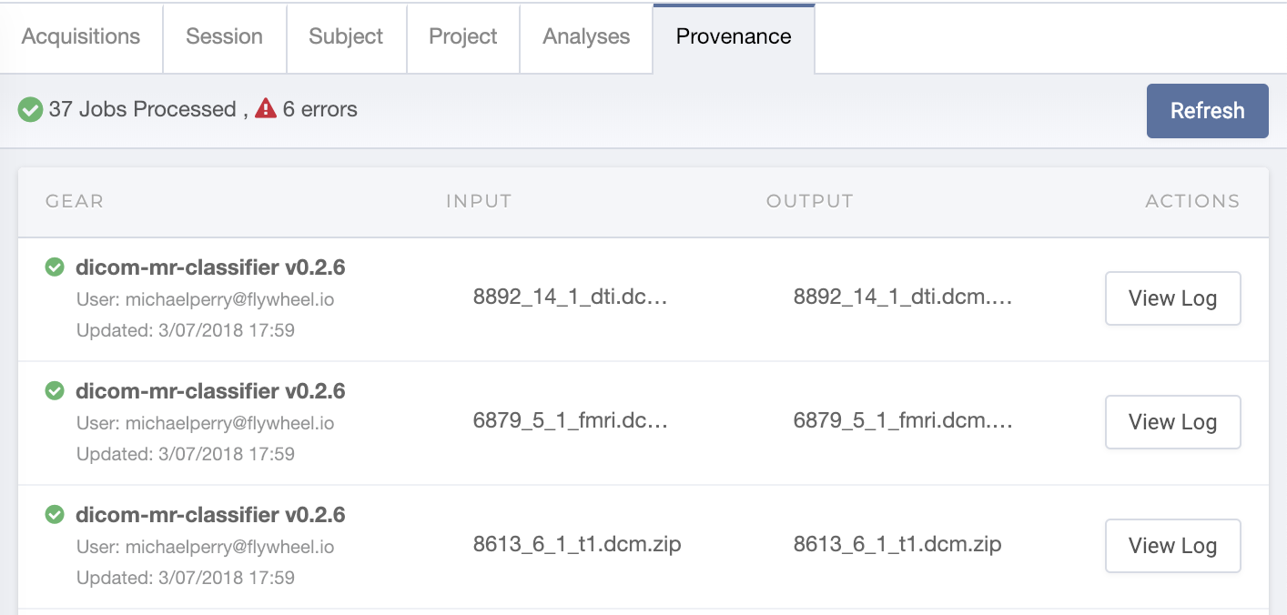Click Updated timestamp in 6879_5_1_fmri row
The width and height of the screenshot is (1287, 615).
186,454
